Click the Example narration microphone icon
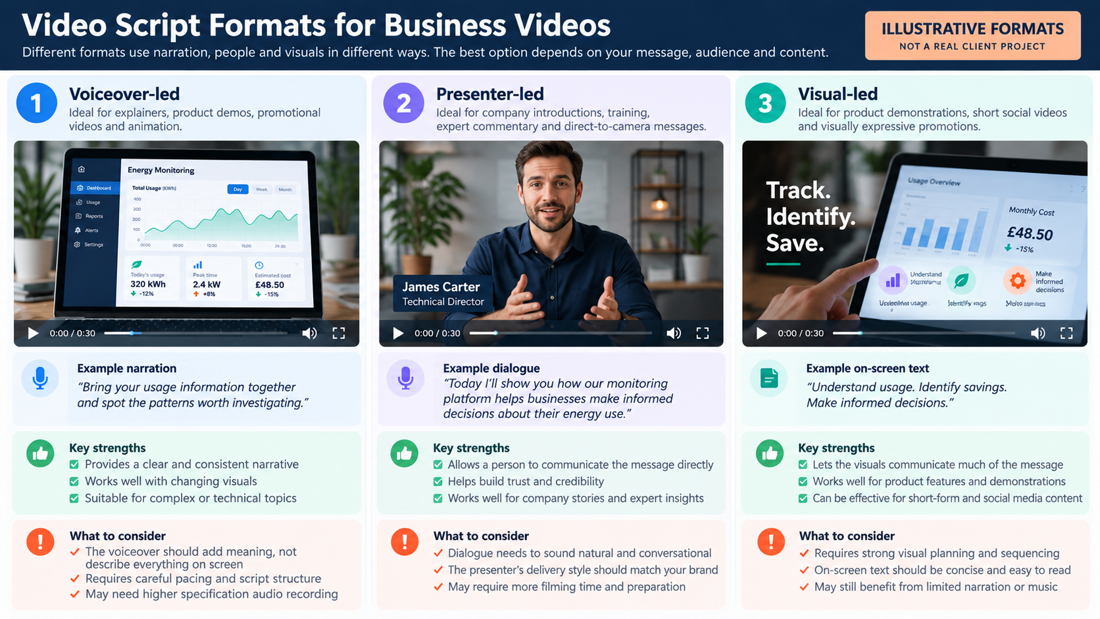Viewport: 1100px width, 619px height. [x=40, y=378]
